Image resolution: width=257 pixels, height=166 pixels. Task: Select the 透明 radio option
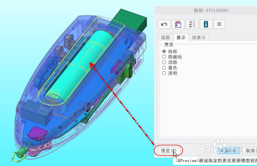click(170, 73)
